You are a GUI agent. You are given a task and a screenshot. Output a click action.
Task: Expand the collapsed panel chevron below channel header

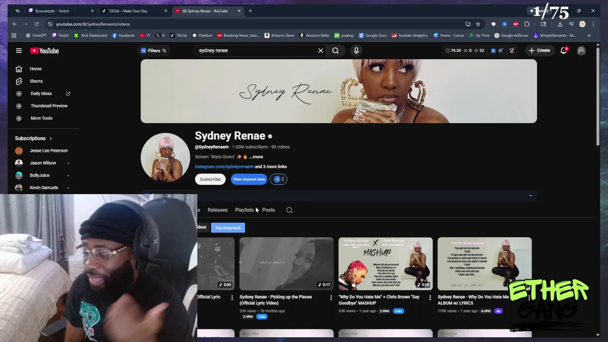point(531,195)
